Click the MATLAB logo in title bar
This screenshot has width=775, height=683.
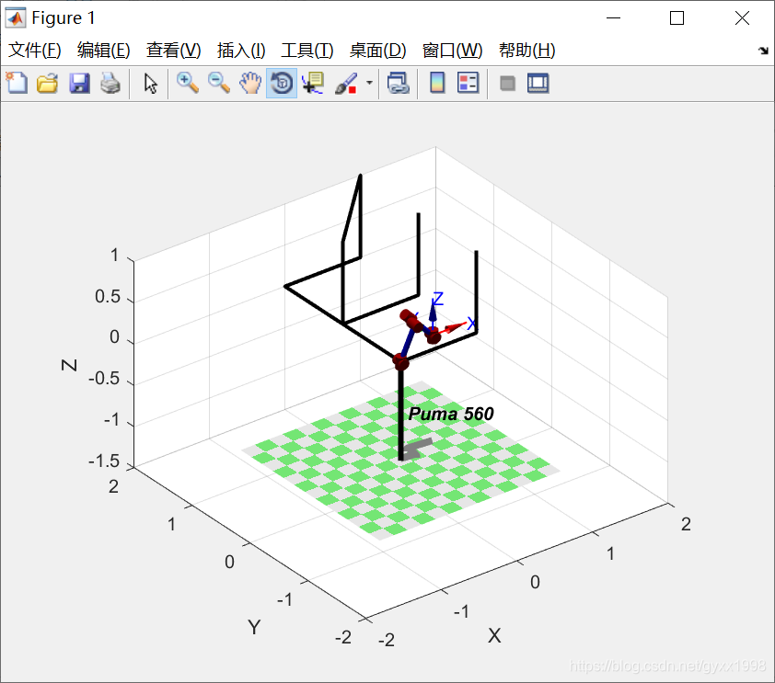pyautogui.click(x=16, y=17)
